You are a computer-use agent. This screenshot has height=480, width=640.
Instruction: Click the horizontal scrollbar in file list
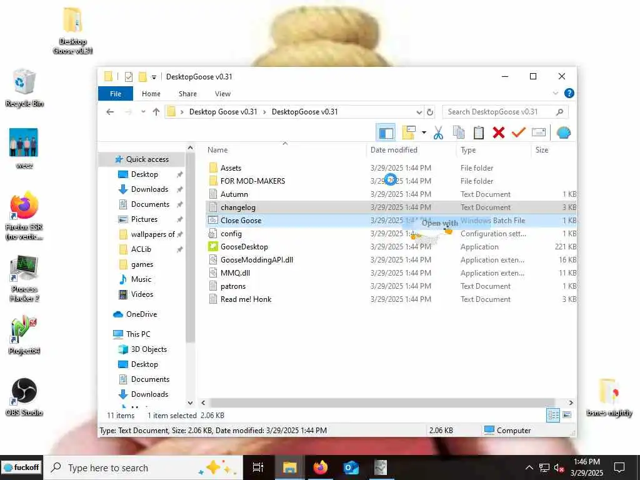coord(381,403)
